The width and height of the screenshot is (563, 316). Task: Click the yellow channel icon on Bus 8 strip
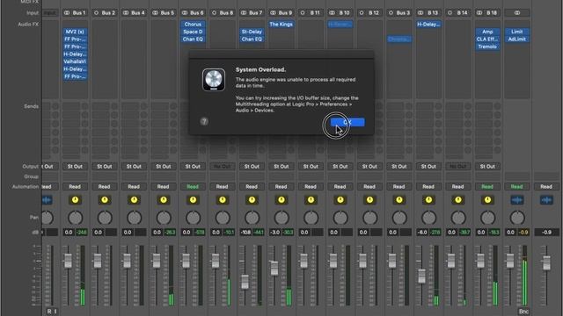click(x=223, y=200)
